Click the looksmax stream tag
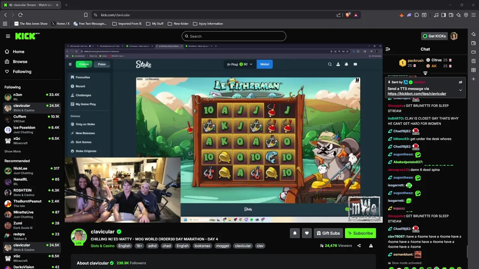479x269 pixels. coord(202,246)
